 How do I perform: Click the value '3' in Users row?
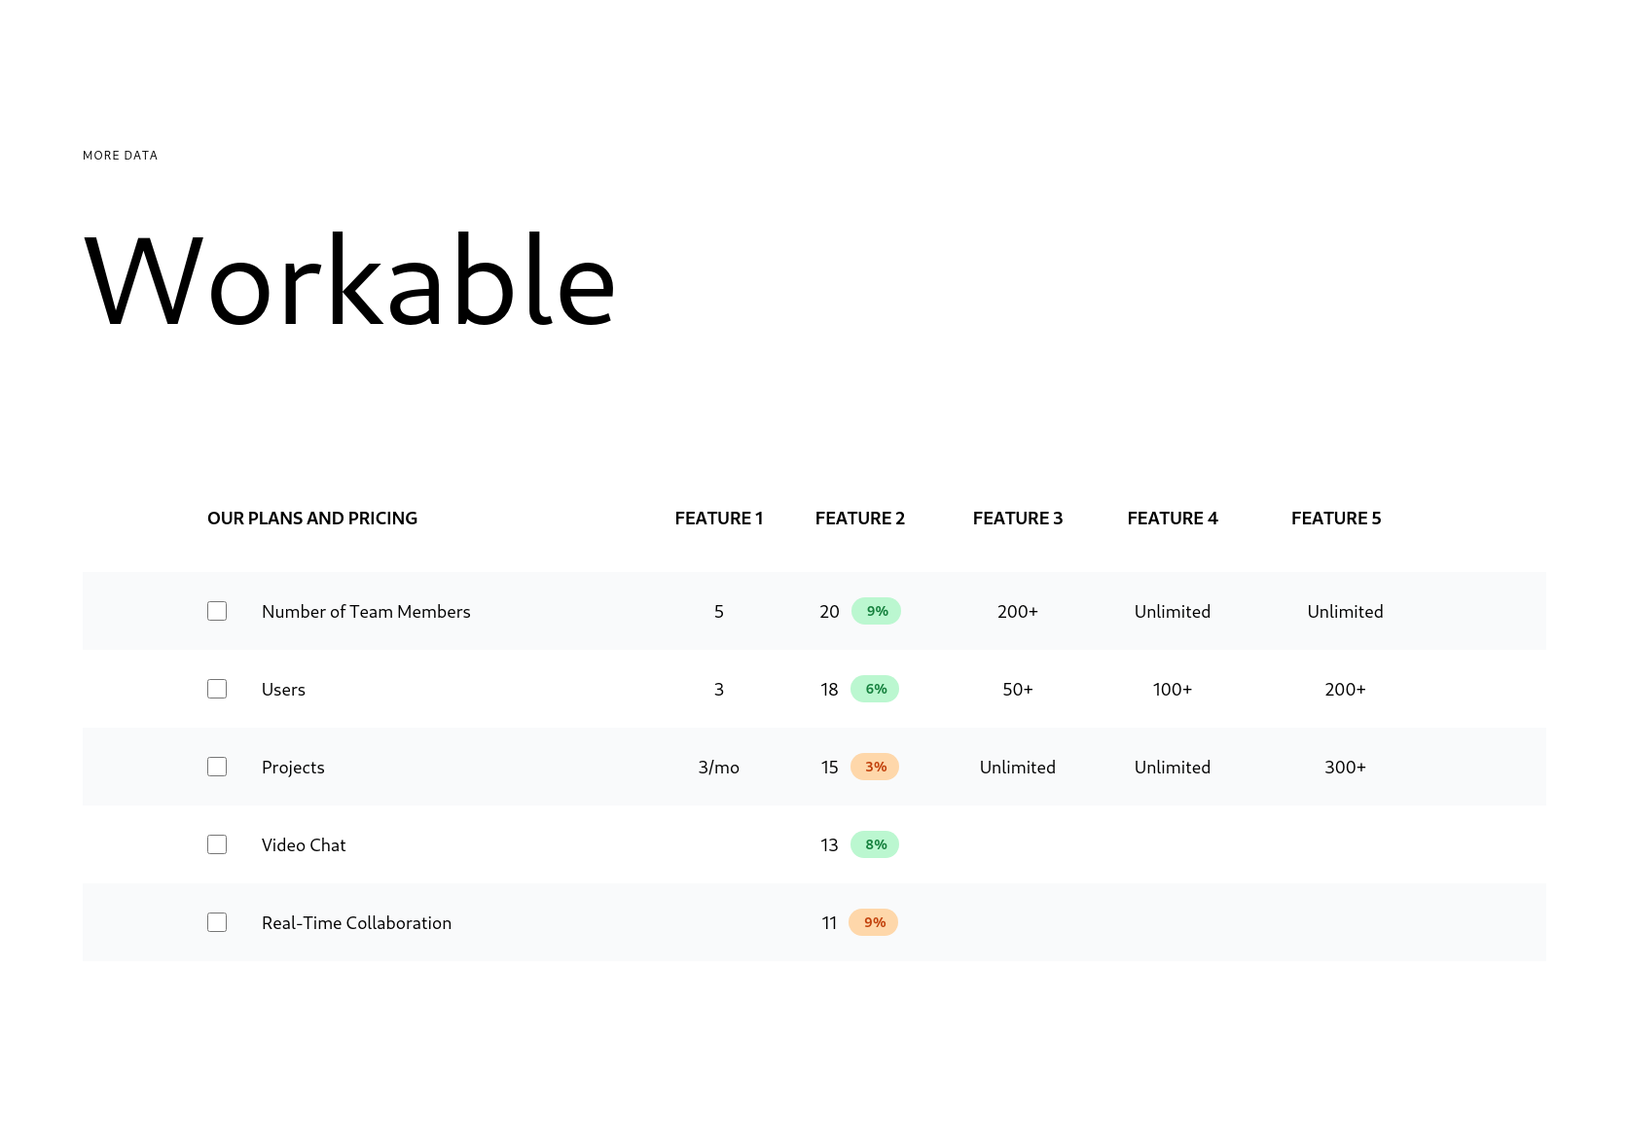coord(719,690)
